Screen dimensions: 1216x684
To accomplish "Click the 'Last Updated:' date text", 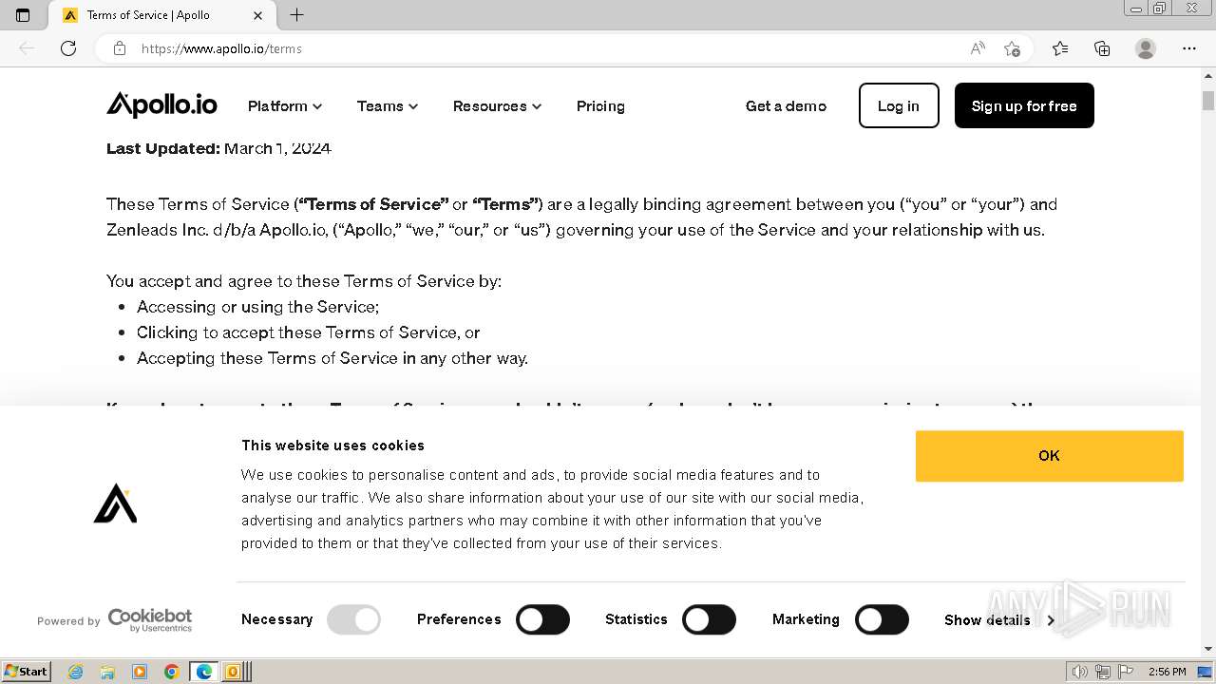I will point(218,148).
